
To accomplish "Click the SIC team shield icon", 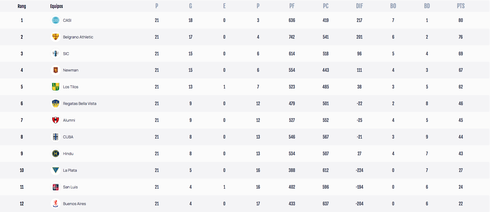I will click(x=56, y=54).
